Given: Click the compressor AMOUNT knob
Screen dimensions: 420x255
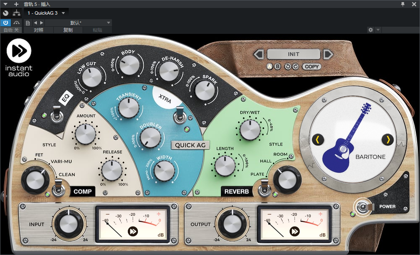Looking at the screenshot, I should [x=86, y=134].
